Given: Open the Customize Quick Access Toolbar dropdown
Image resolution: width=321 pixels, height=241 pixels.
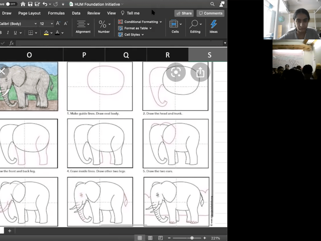Looking at the screenshot, I should [x=63, y=4].
